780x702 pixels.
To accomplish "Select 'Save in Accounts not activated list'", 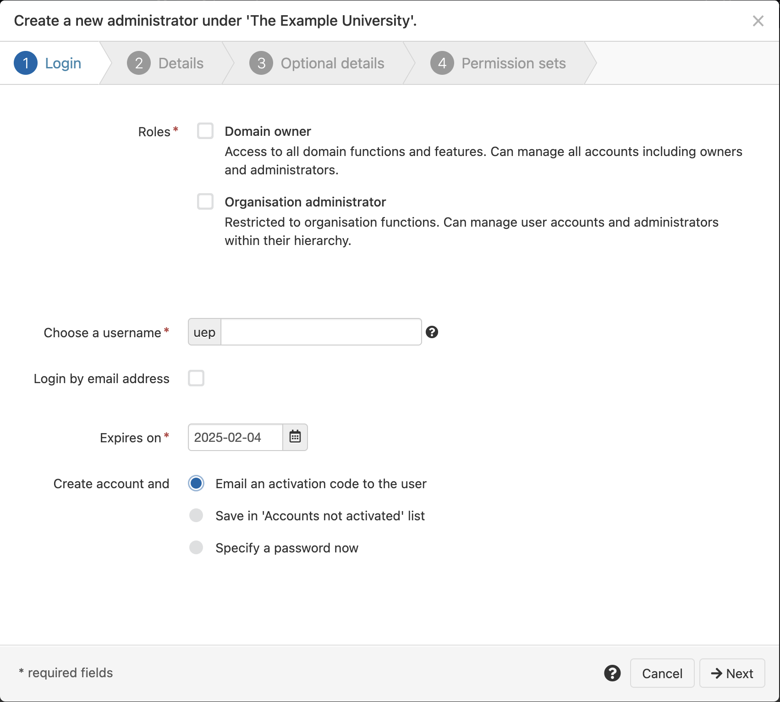I will click(196, 515).
